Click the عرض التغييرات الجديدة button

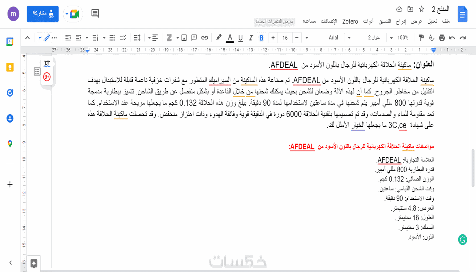tap(274, 22)
